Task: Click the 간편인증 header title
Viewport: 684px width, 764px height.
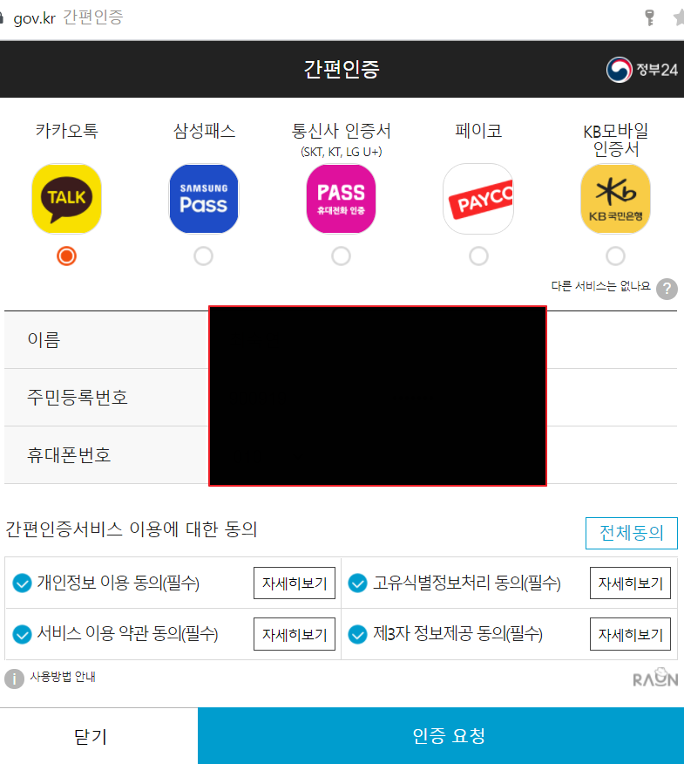Action: [342, 69]
